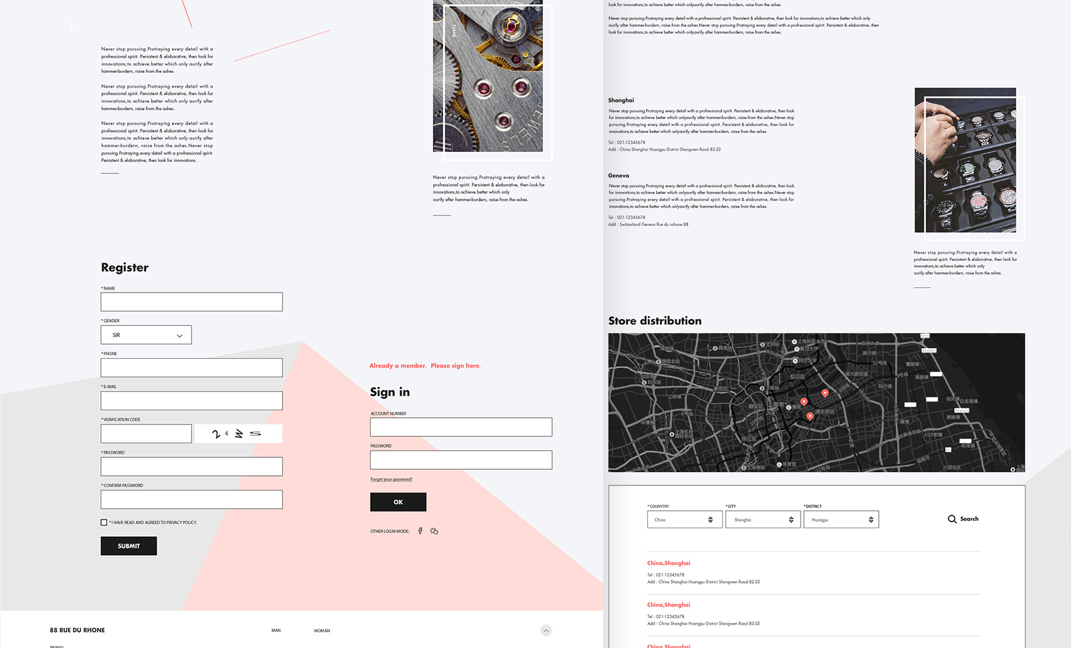Follow the 'Forget your password?' link
The width and height of the screenshot is (1071, 648).
392,479
